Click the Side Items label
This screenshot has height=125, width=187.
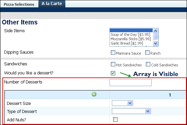point(14,30)
